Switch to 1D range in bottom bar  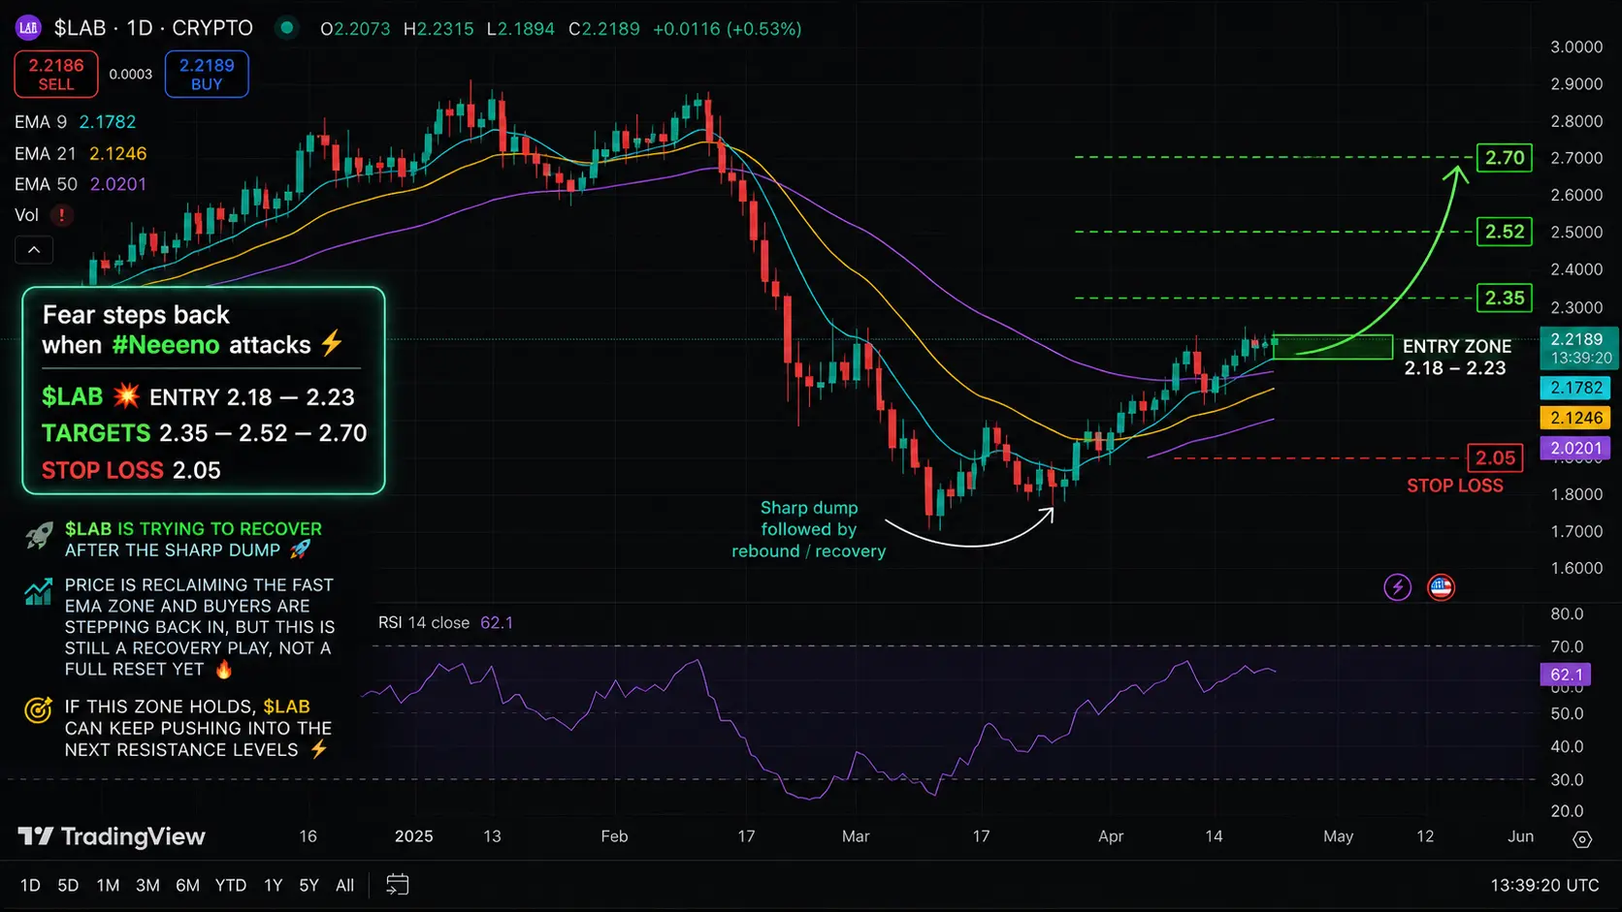(x=30, y=885)
